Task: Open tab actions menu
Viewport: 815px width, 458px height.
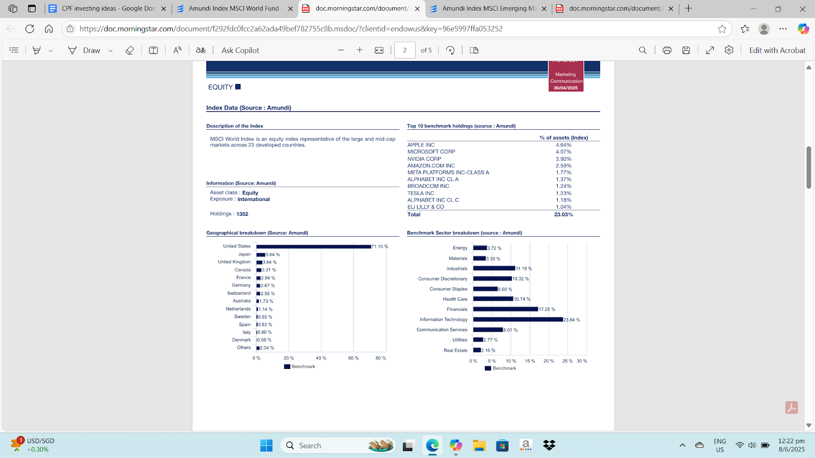Action: tap(32, 9)
